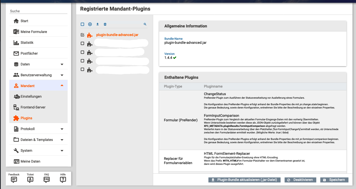Check the second plugin's checkbox in list
Screen dimensions: 356x189
[82, 44]
